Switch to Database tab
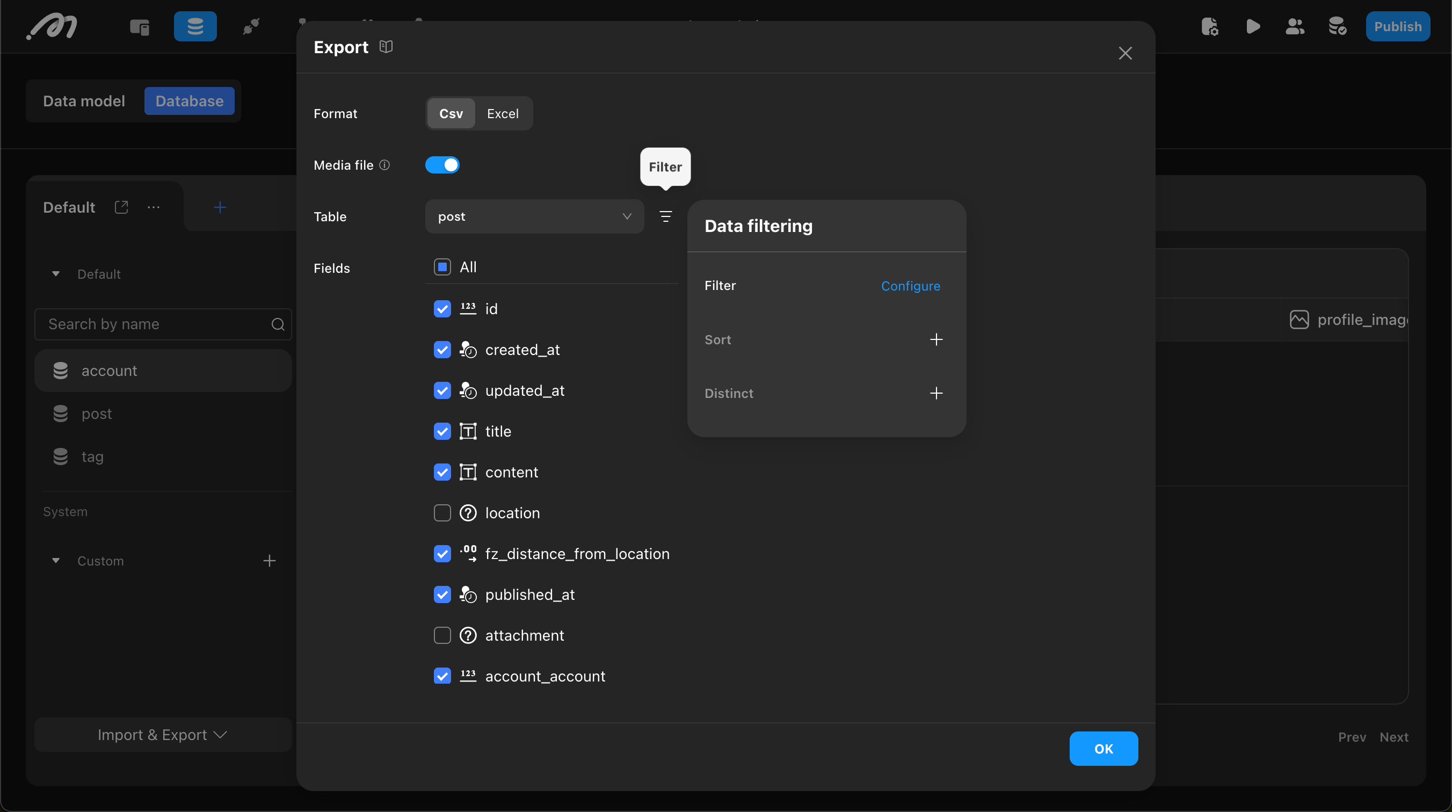1452x812 pixels. pyautogui.click(x=190, y=101)
